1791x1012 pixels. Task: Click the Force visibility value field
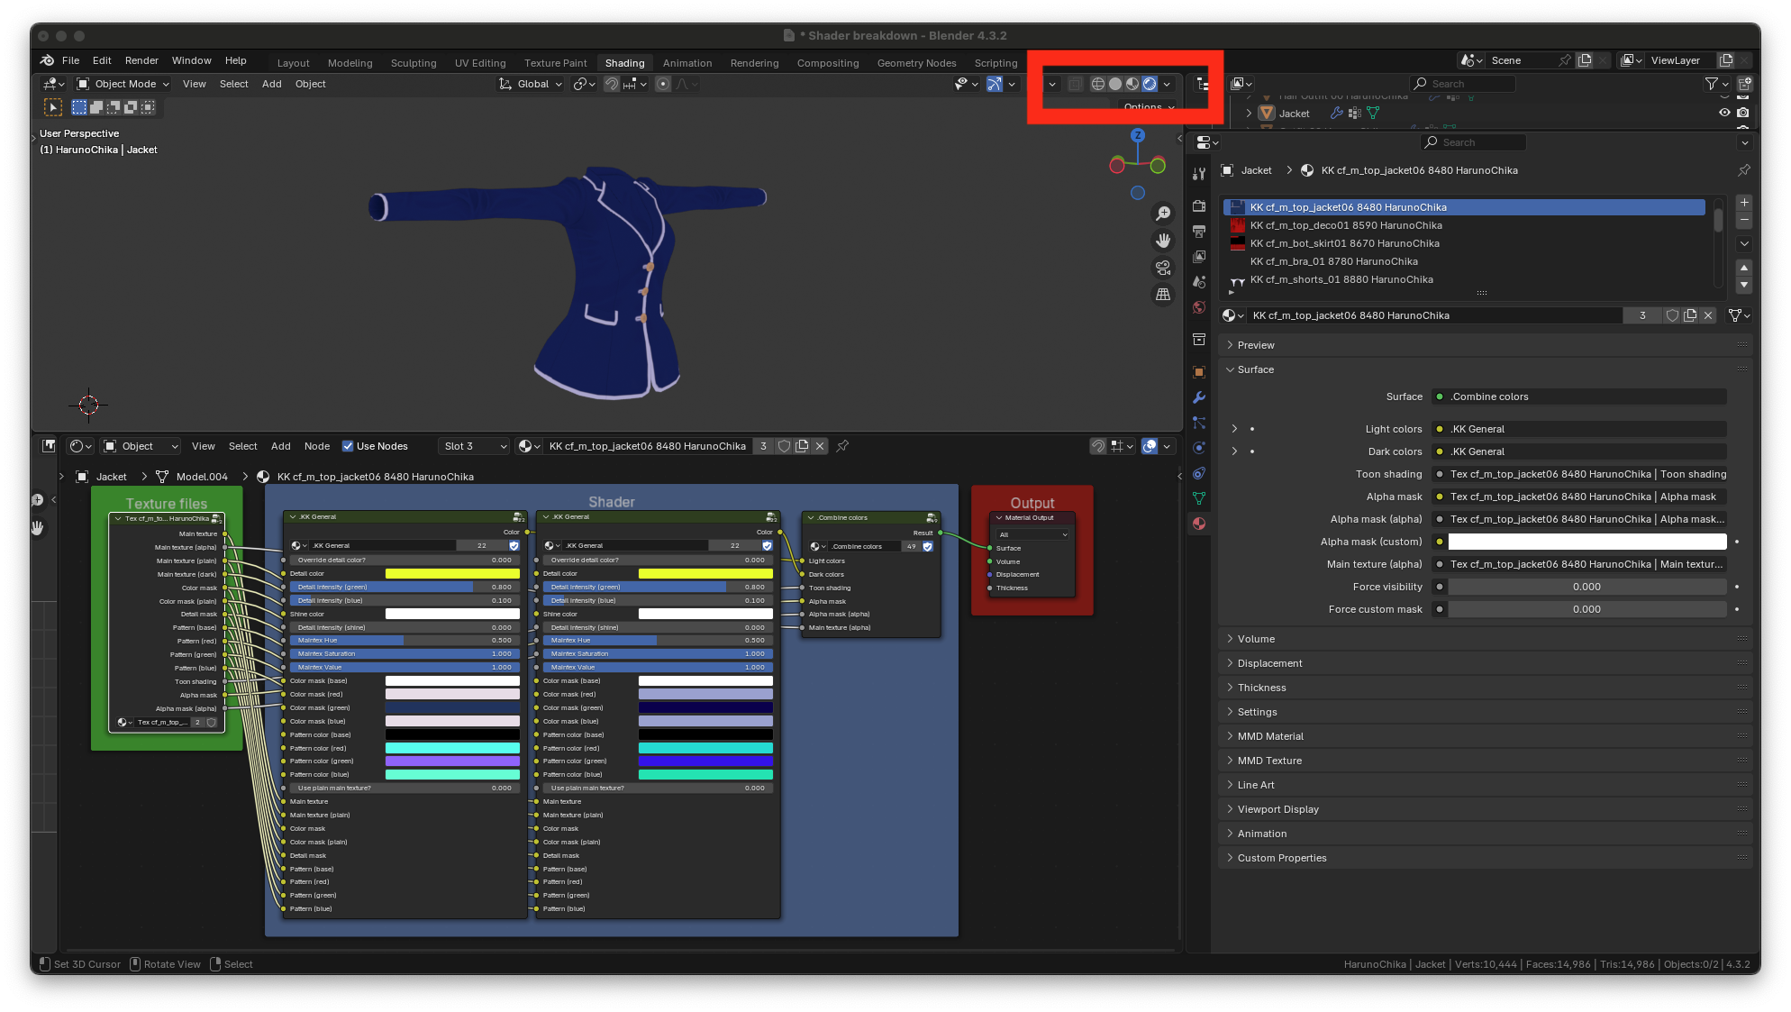[x=1586, y=587]
